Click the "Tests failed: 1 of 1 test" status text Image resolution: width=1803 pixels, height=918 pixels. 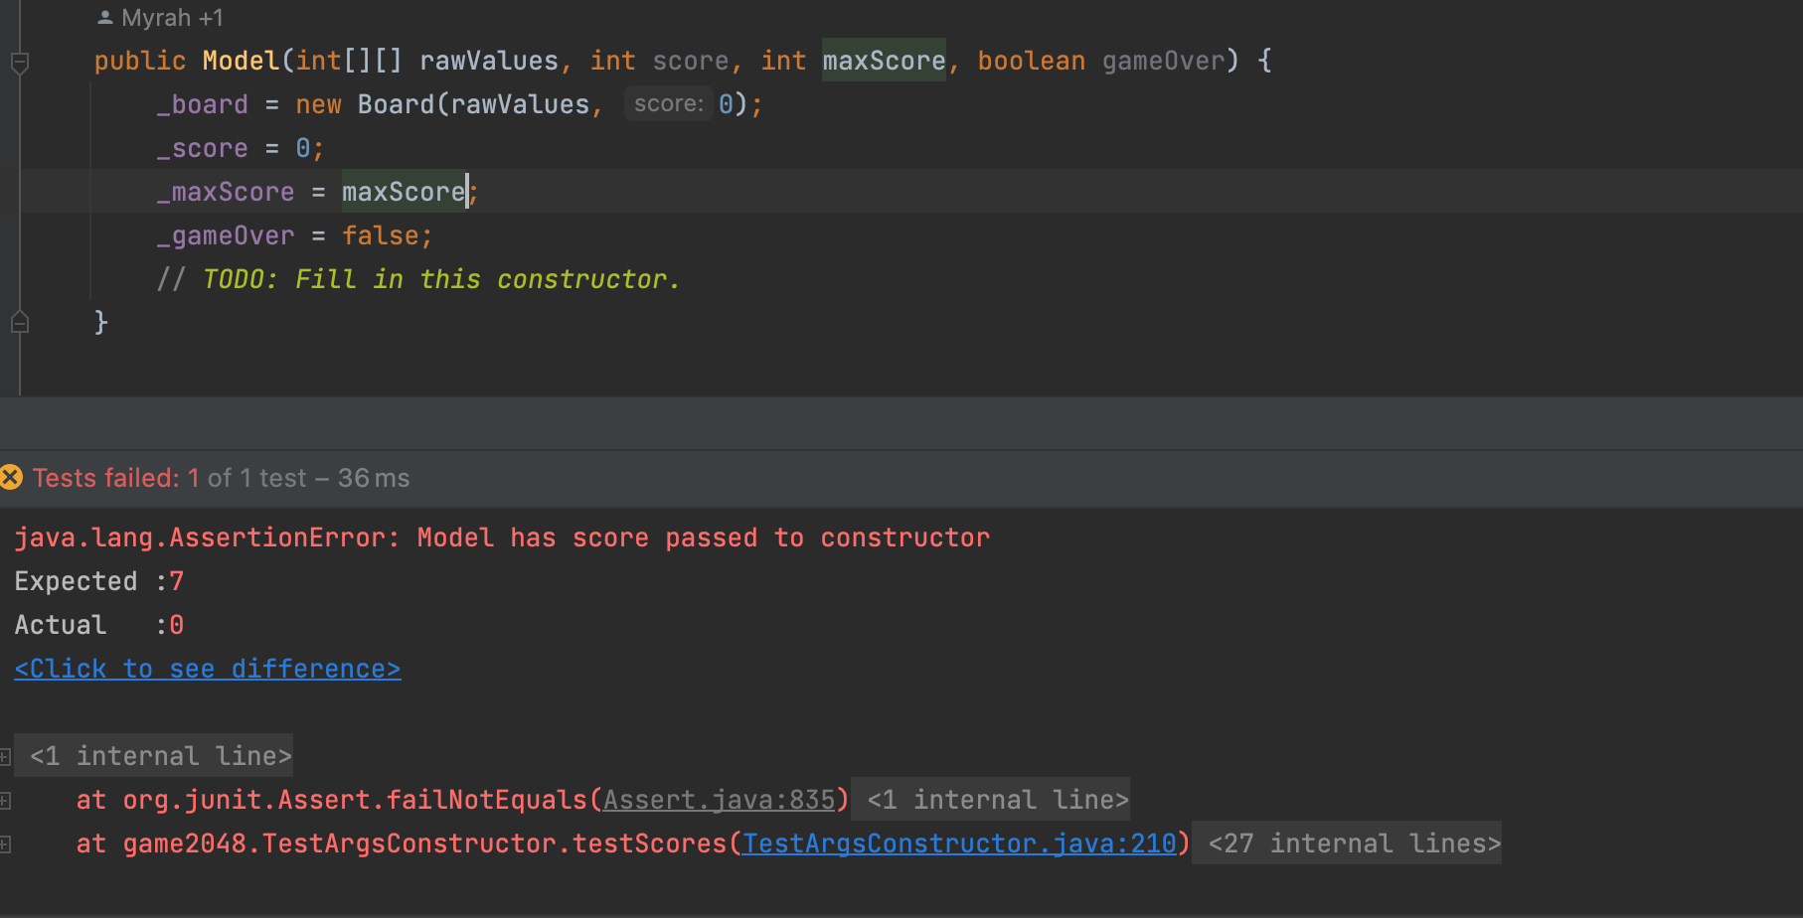coord(221,478)
